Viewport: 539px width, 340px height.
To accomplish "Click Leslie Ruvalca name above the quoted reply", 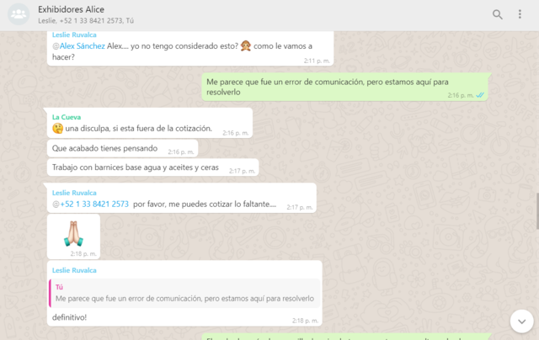I will 74,270.
